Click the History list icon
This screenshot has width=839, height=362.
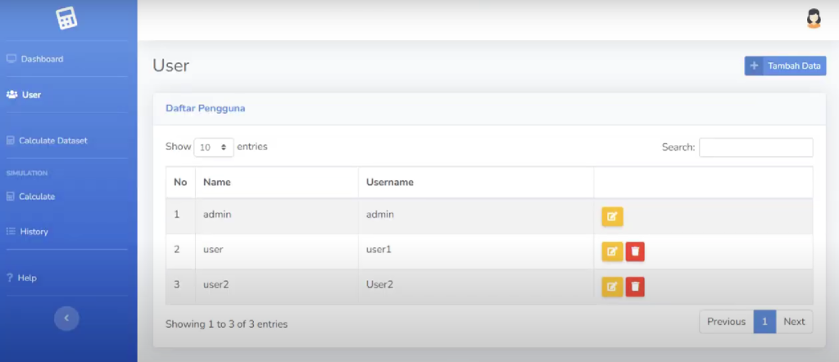click(11, 232)
